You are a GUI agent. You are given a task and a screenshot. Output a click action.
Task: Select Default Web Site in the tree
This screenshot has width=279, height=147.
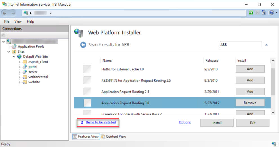pos(35,57)
